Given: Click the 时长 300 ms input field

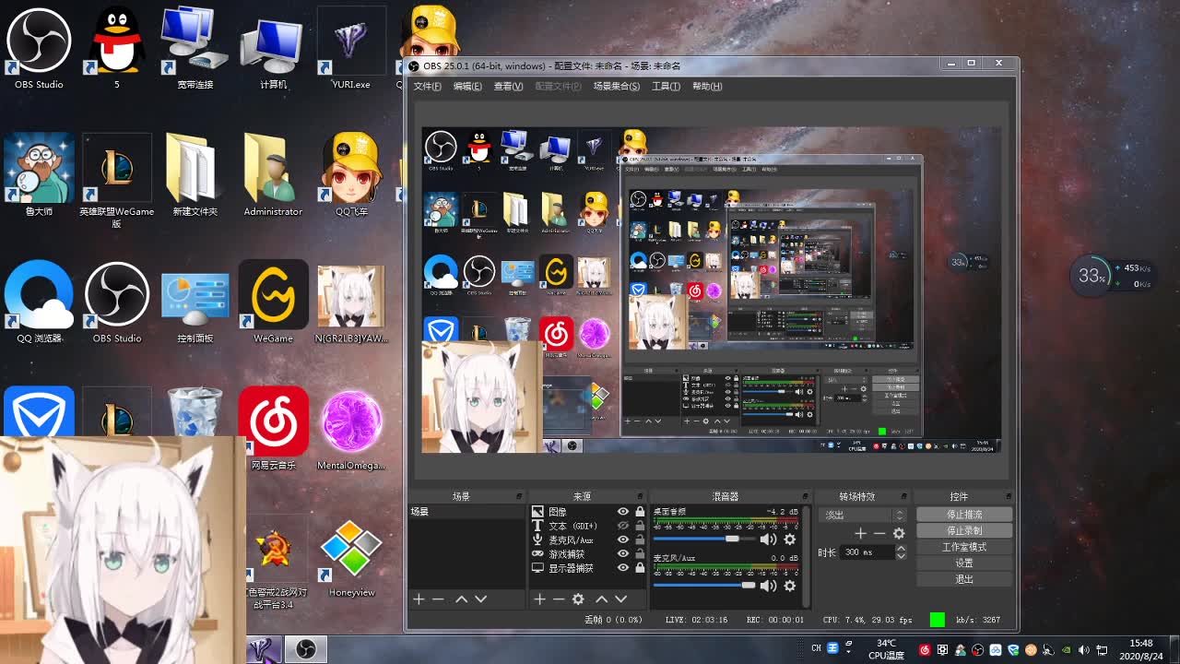Looking at the screenshot, I should point(867,551).
